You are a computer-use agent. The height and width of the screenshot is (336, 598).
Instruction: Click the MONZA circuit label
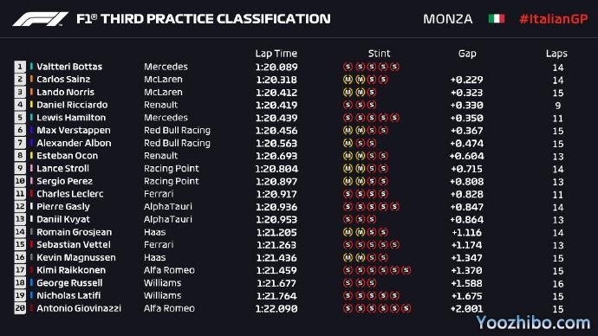448,19
